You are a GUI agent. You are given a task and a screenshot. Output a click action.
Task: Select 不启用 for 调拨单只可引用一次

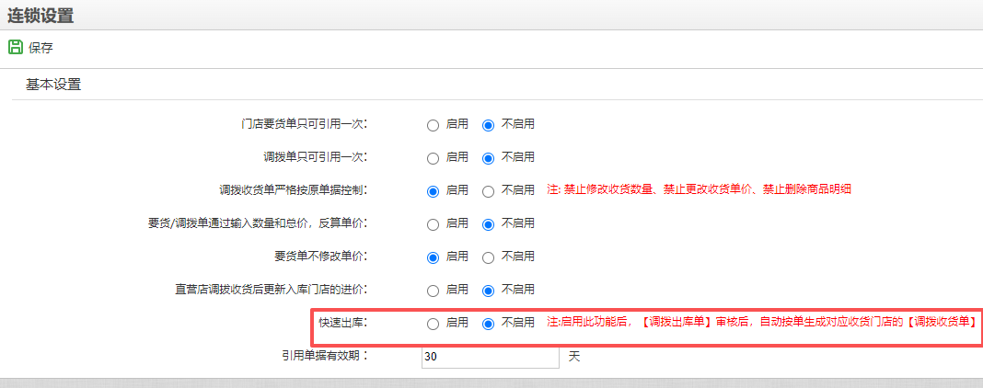pyautogui.click(x=489, y=158)
